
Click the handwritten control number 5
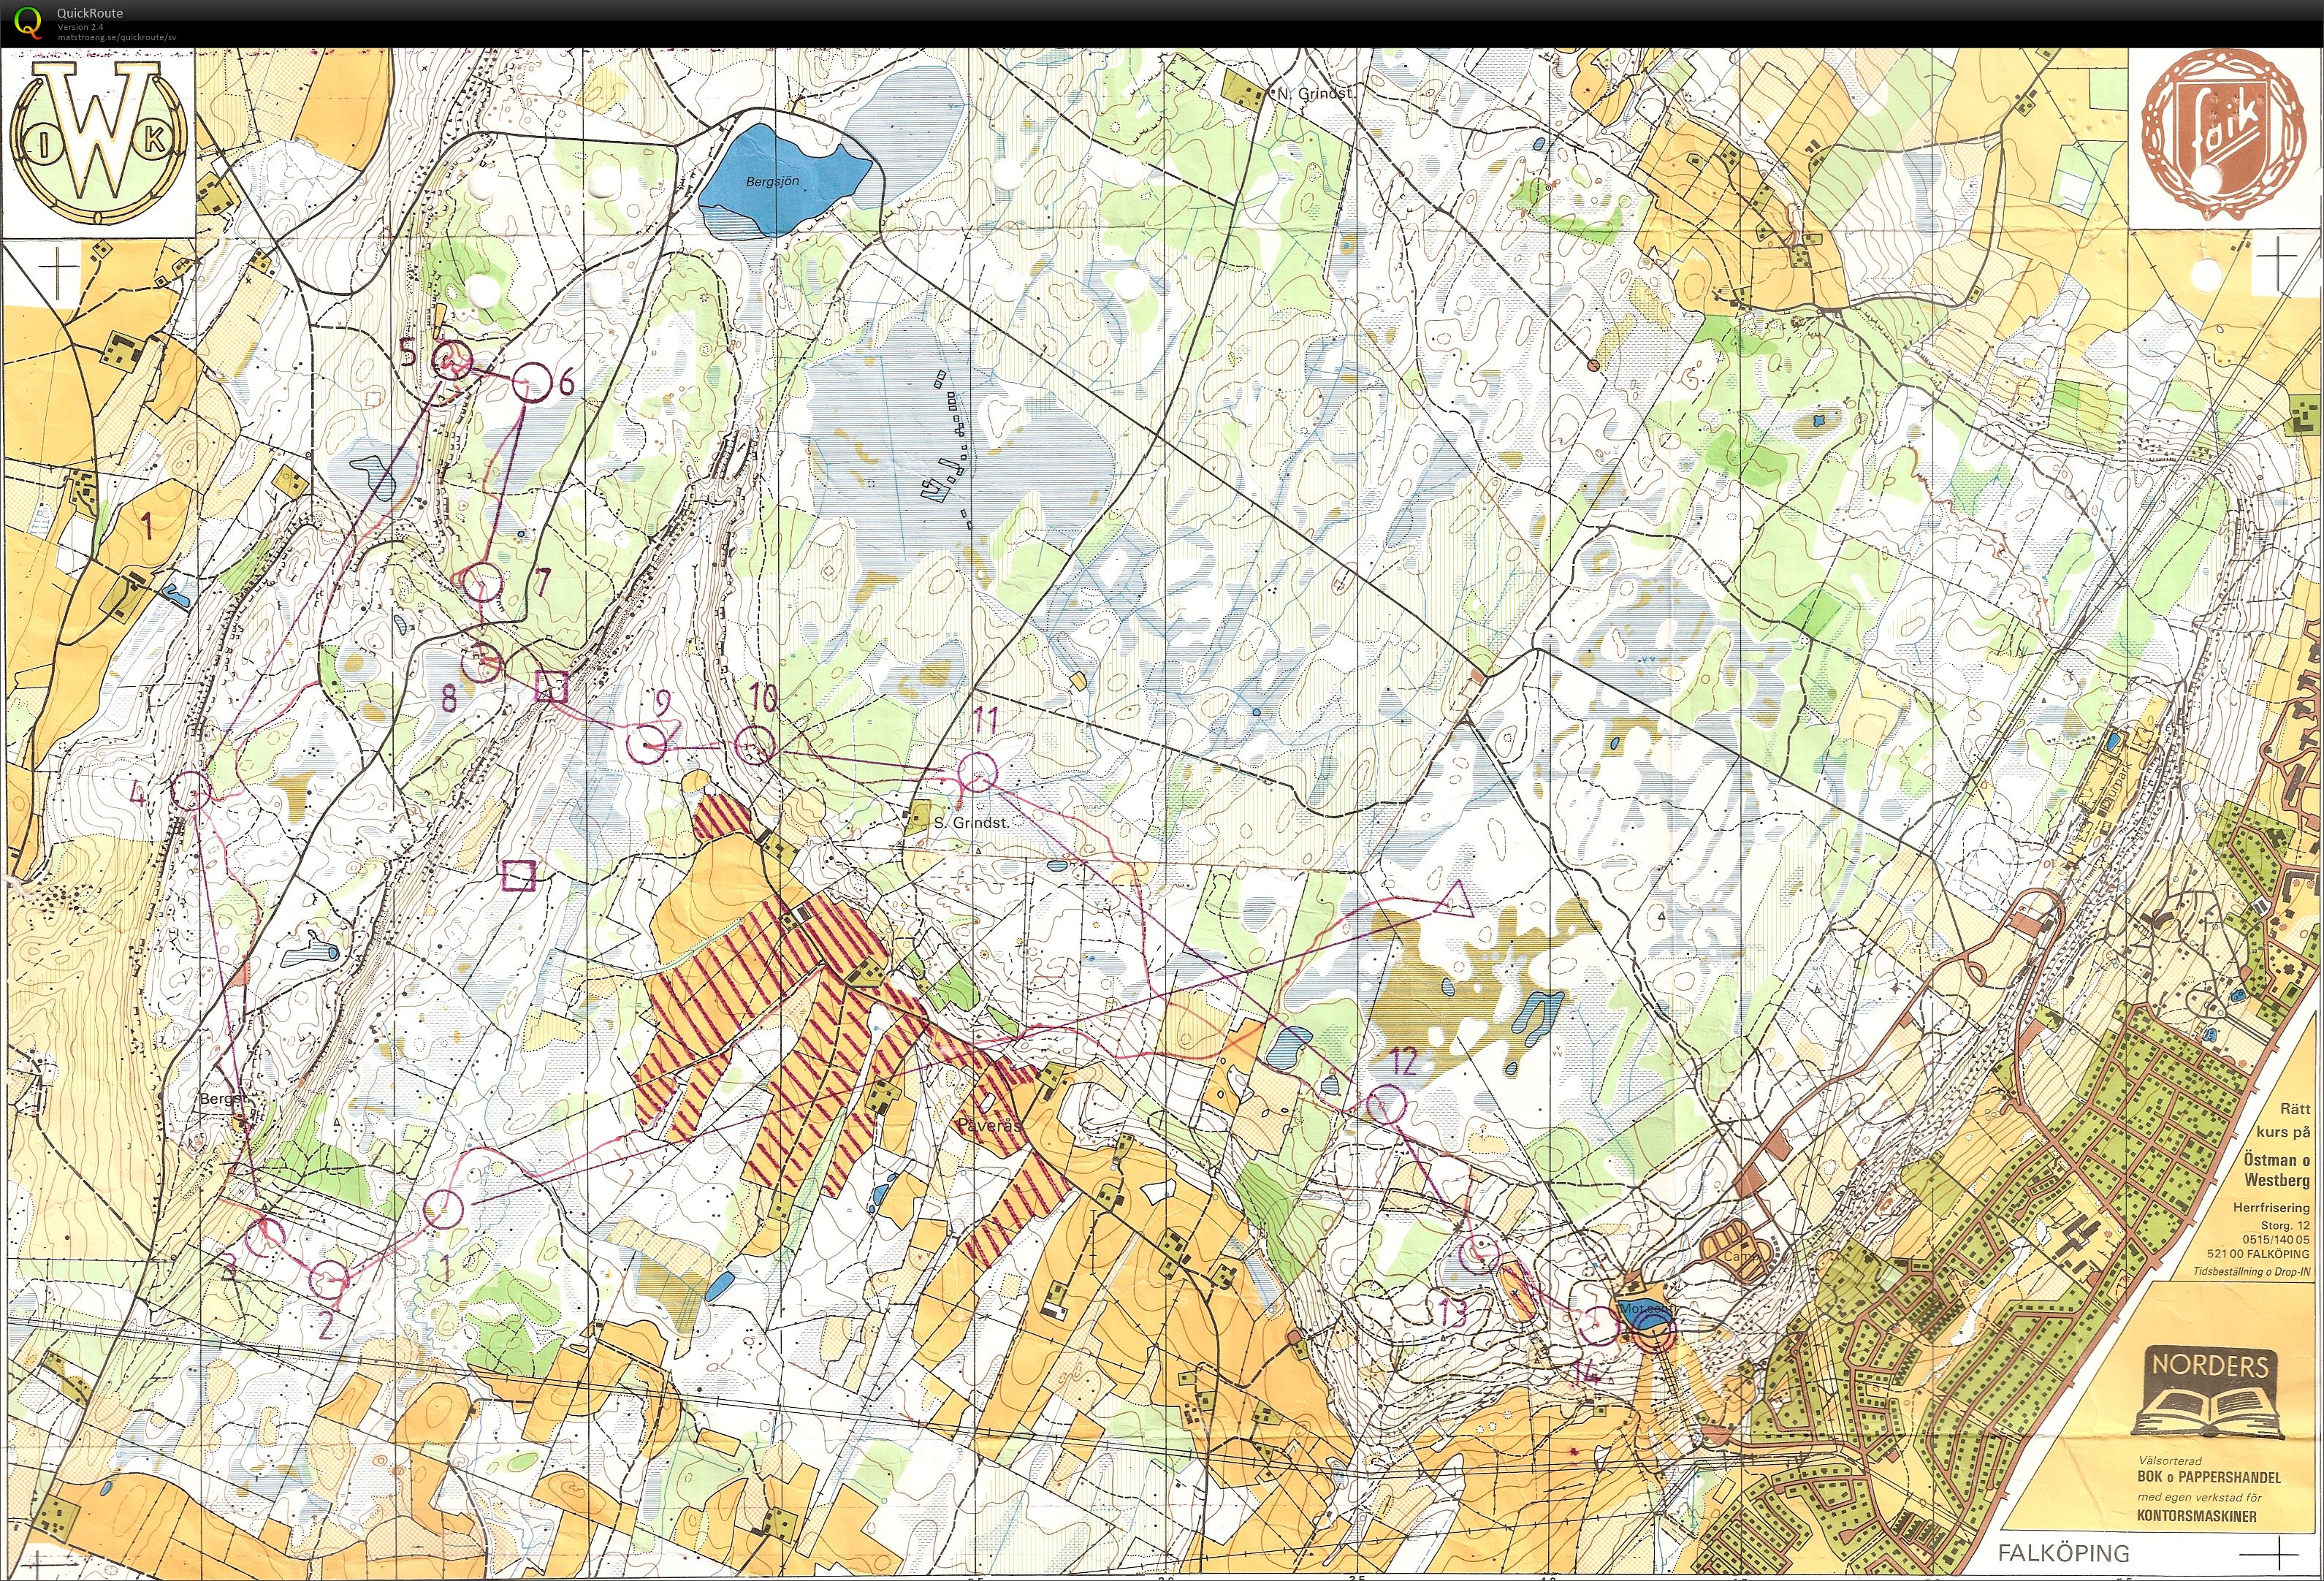tap(407, 352)
